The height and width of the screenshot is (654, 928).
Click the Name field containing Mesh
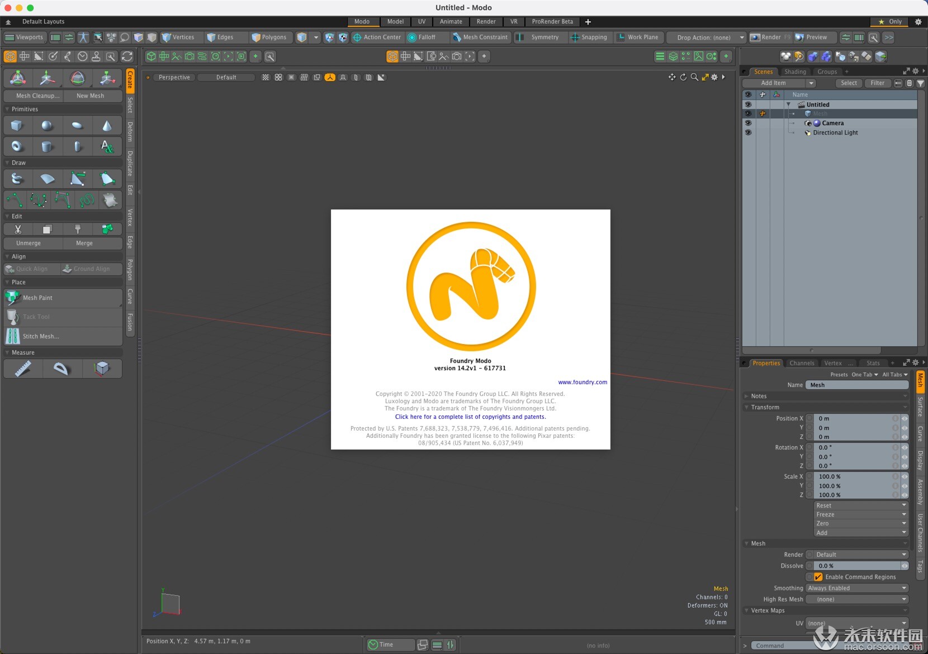(857, 385)
